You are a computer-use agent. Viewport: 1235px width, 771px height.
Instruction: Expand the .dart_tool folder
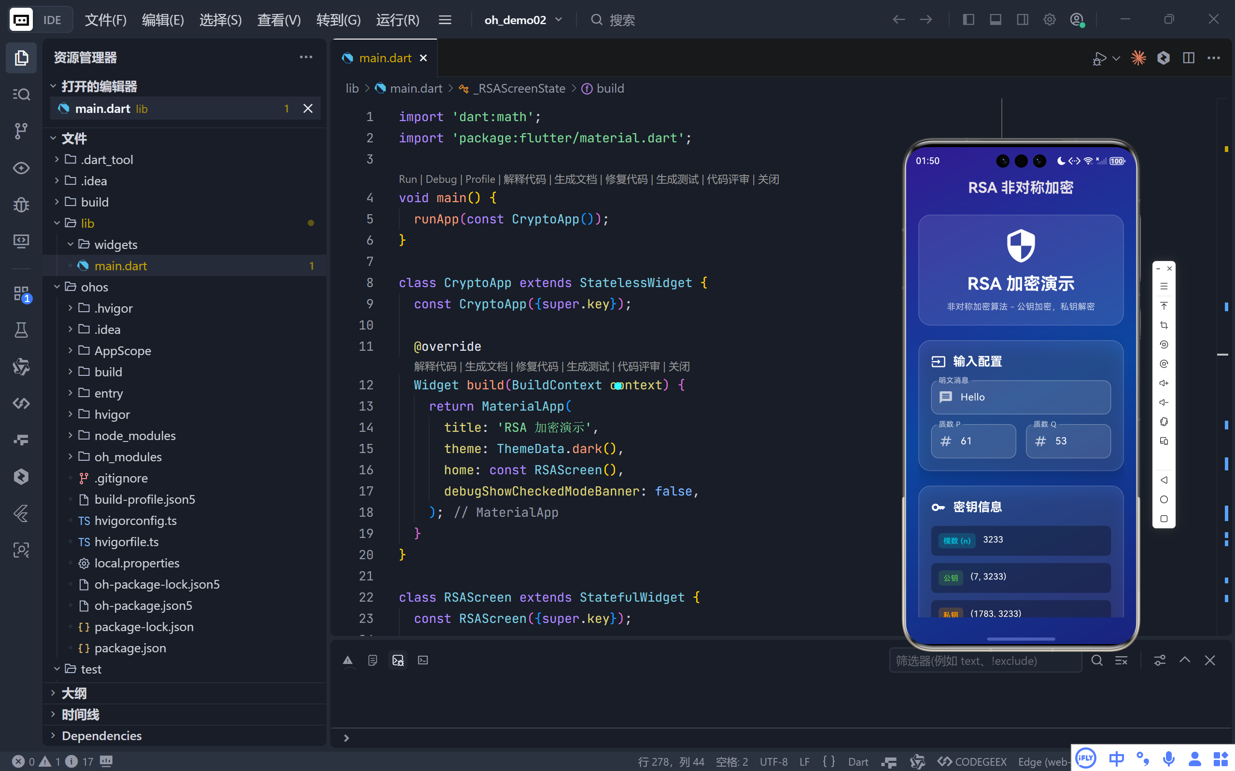click(107, 160)
